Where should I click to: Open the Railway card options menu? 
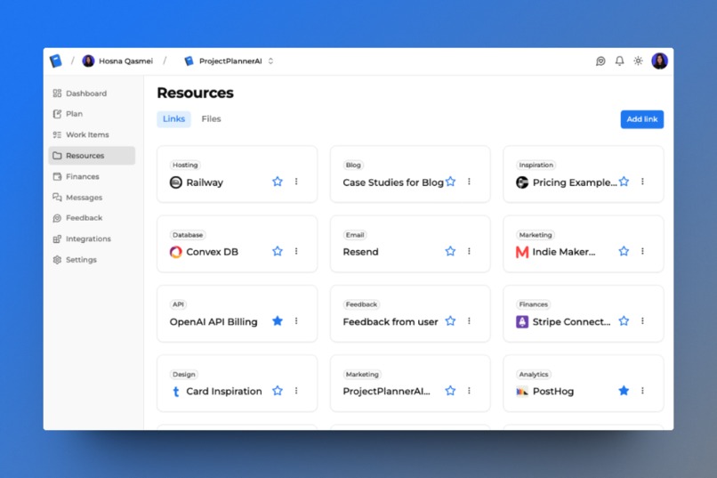(x=296, y=182)
